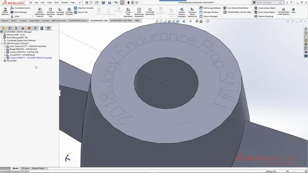Open the View menu

(42, 2)
